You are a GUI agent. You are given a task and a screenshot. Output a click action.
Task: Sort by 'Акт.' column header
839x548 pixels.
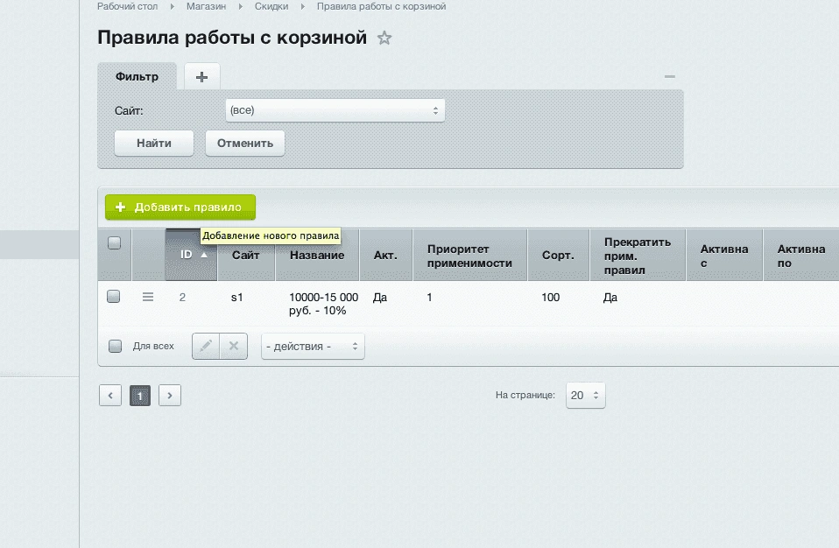(386, 255)
